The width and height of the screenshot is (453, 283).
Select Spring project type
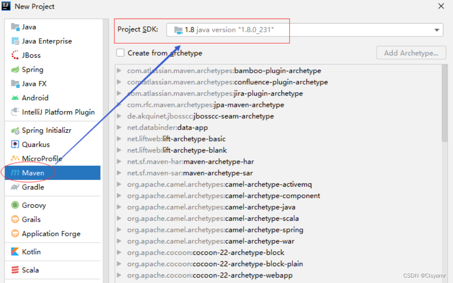pos(52,70)
